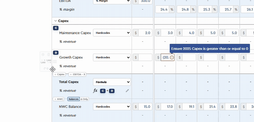Viewport: 254px width, 122px height.
Task: Toggle NWC view to Balances
Action: 73,99
